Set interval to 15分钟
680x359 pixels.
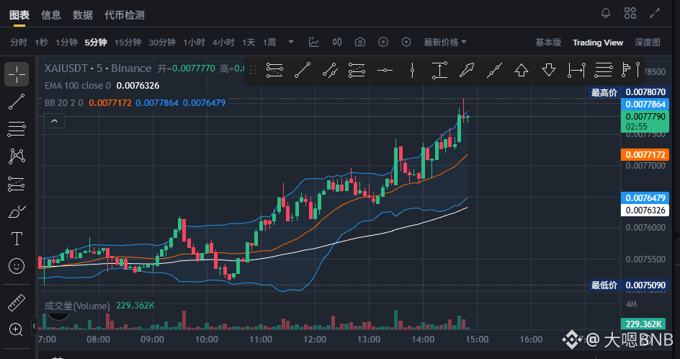pyautogui.click(x=128, y=42)
